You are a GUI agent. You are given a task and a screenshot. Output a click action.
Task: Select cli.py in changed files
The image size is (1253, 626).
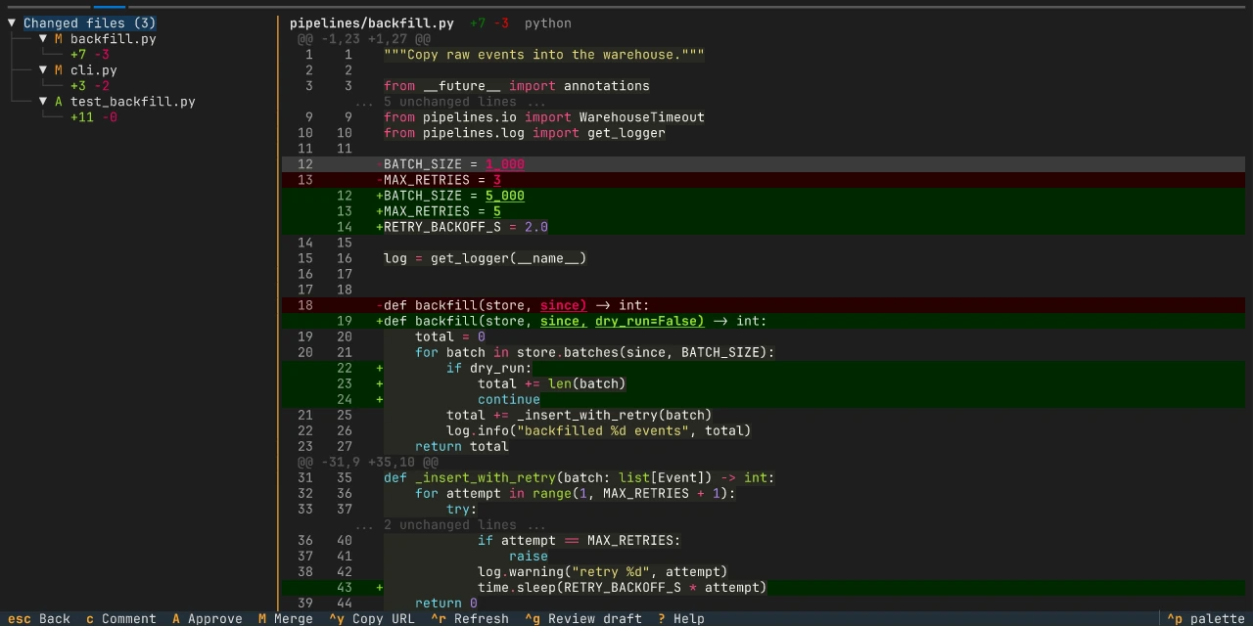coord(94,70)
